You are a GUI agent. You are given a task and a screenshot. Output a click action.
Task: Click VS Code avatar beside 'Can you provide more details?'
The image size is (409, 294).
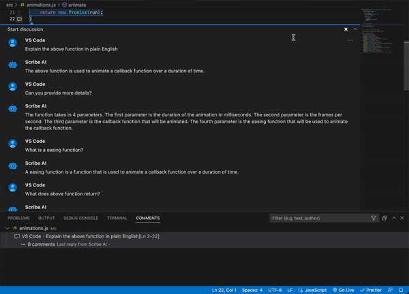point(13,86)
